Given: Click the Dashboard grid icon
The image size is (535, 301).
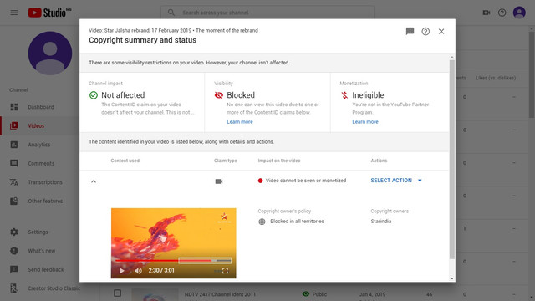Looking at the screenshot, I should [x=14, y=107].
